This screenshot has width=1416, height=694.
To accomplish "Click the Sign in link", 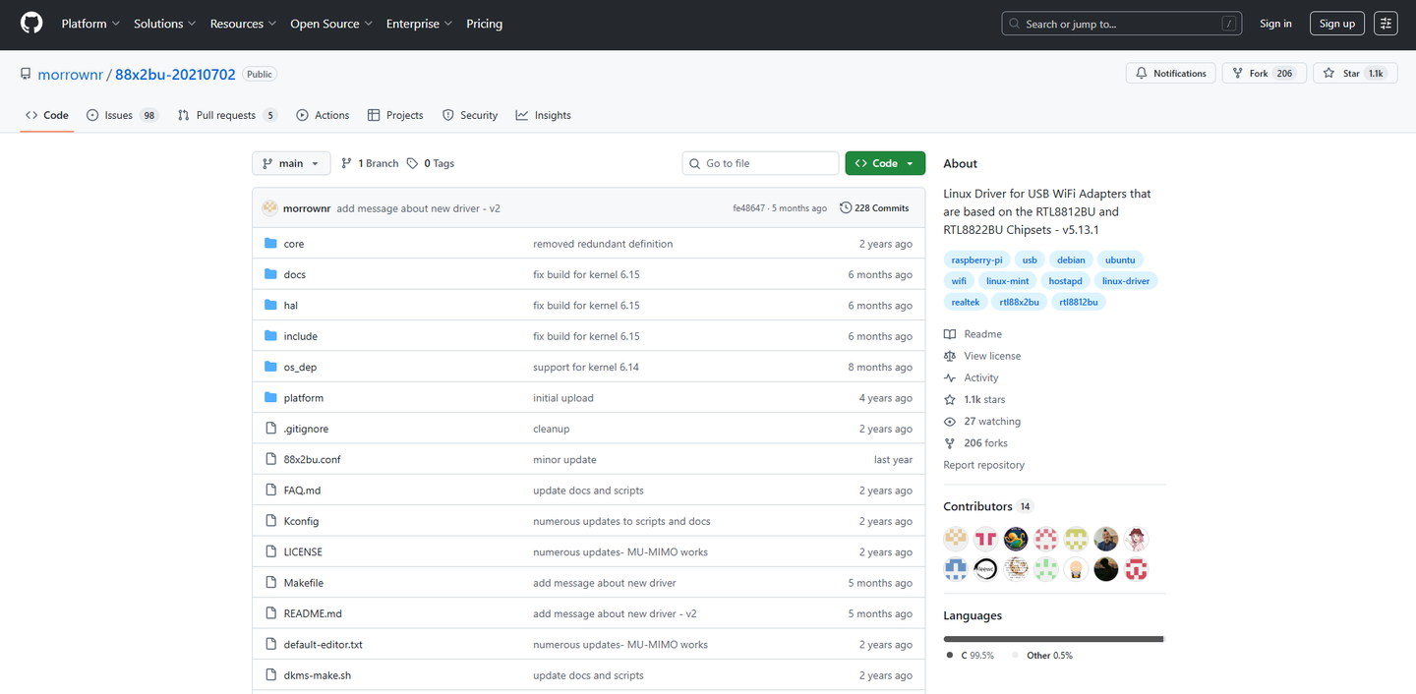I will (1275, 24).
